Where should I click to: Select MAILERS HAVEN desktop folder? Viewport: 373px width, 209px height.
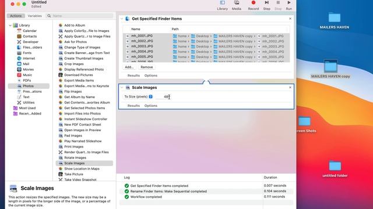(x=334, y=21)
